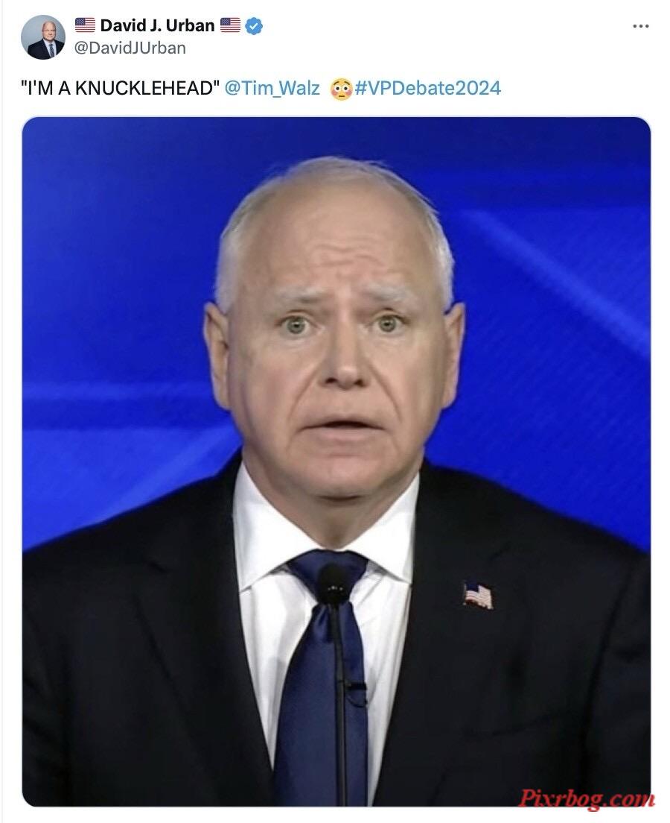Viewport: 670px width, 823px height.
Task: Click the Pixrbog.com watermark text
Action: click(x=586, y=798)
